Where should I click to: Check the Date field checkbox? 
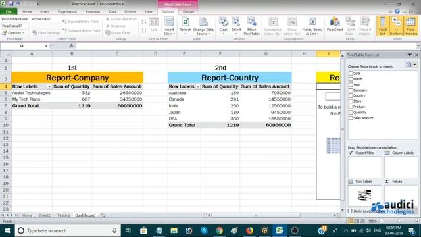(351, 73)
